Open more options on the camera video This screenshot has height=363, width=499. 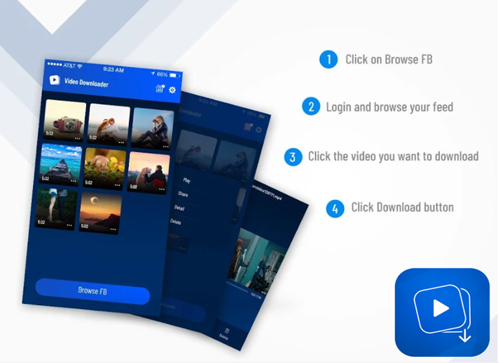click(77, 138)
